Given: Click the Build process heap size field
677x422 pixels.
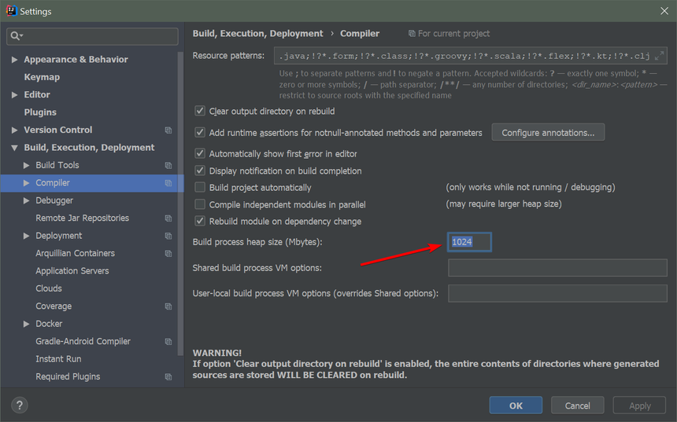Looking at the screenshot, I should (470, 242).
